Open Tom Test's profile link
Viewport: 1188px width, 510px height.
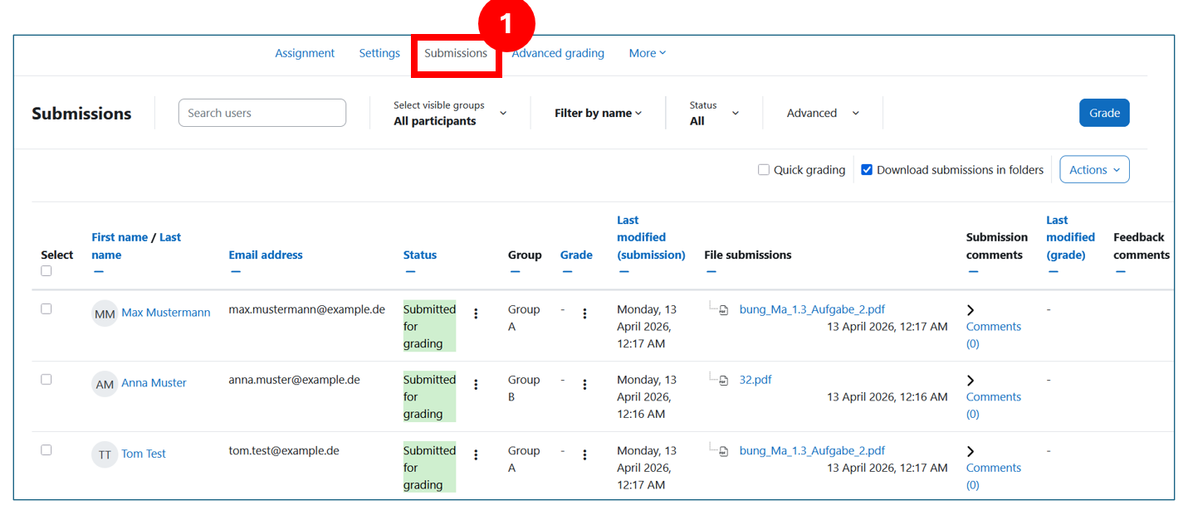click(144, 454)
